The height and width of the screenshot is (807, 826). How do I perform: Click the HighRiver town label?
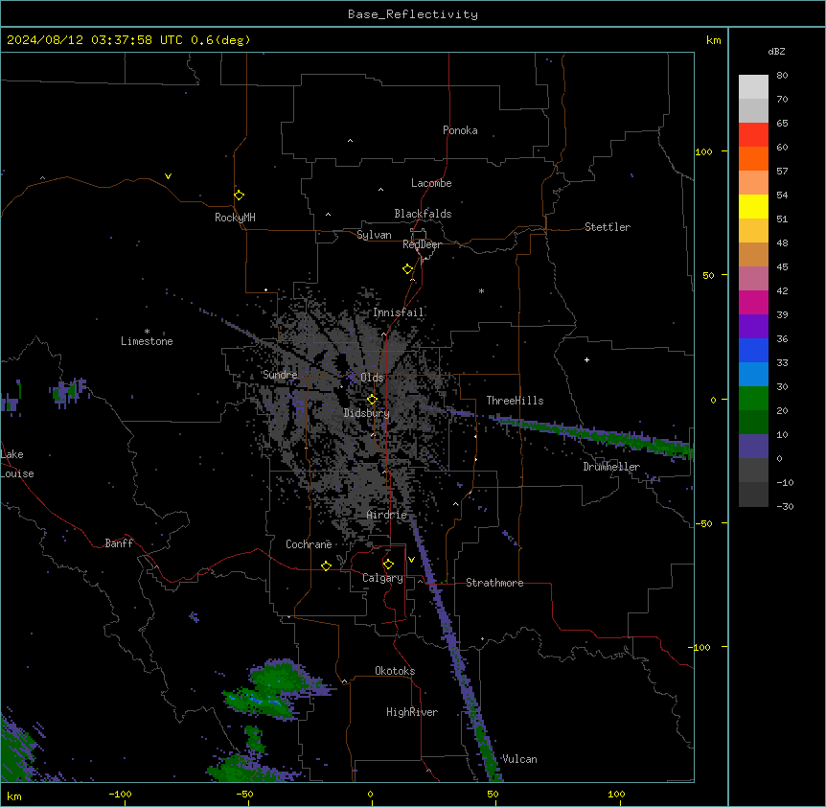[411, 712]
